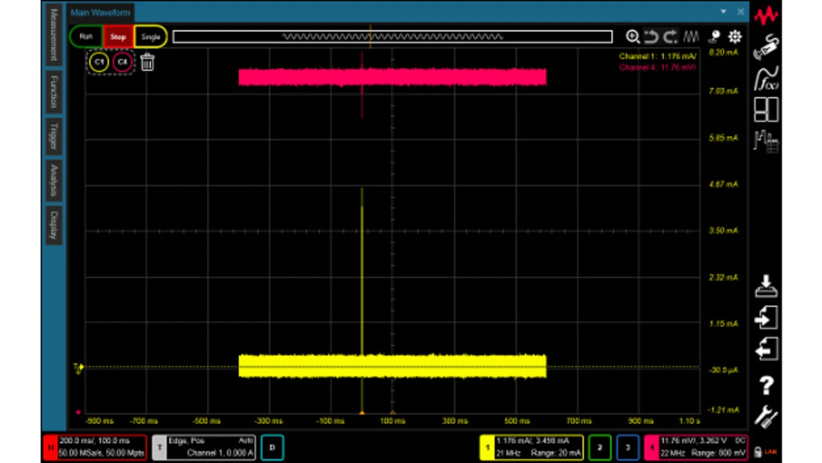Open the Main Waveform window dropdown arrow

coord(724,12)
